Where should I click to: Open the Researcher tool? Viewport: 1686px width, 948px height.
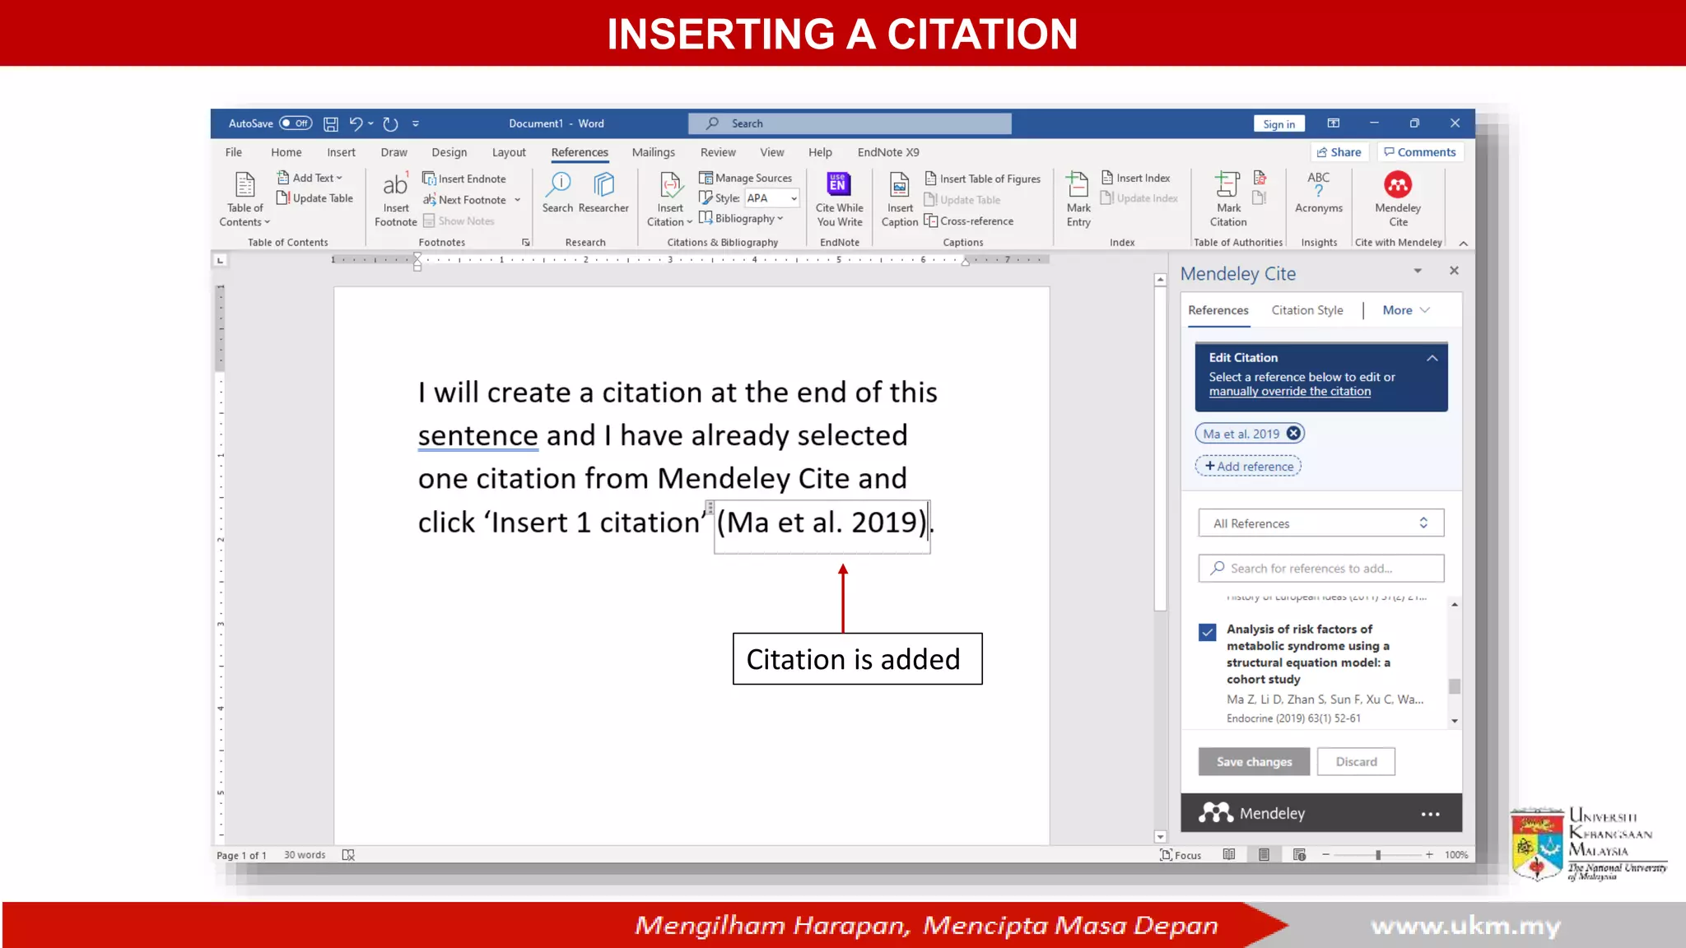click(x=603, y=194)
